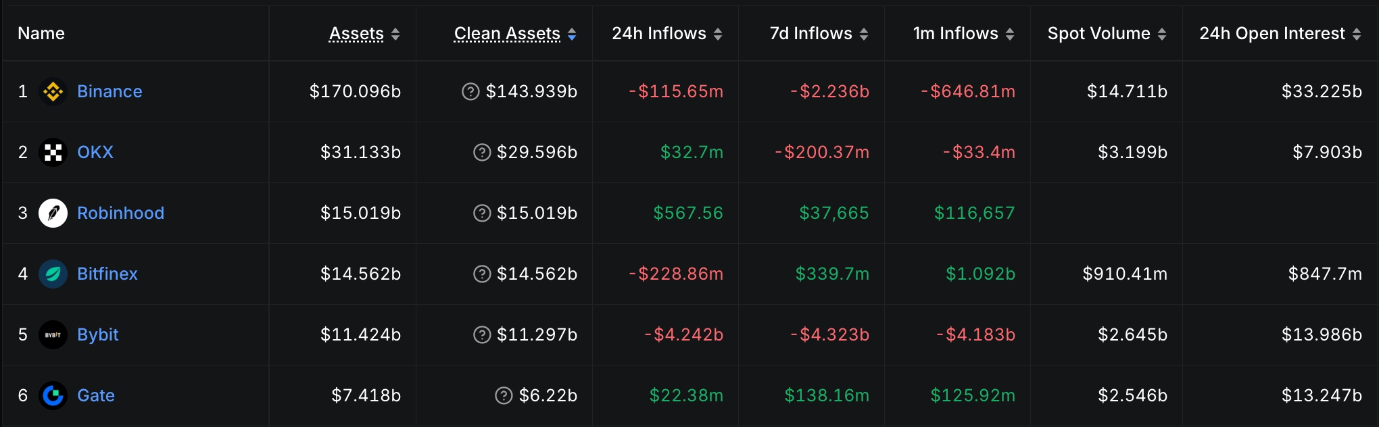Click the Bybit logo icon
This screenshot has height=427, width=1379.
point(53,334)
